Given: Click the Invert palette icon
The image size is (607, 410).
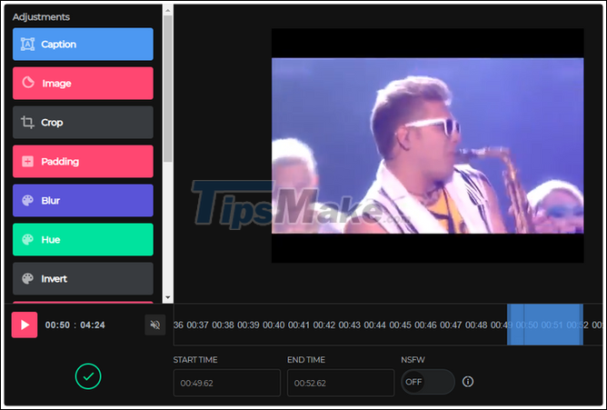Looking at the screenshot, I should click(27, 279).
